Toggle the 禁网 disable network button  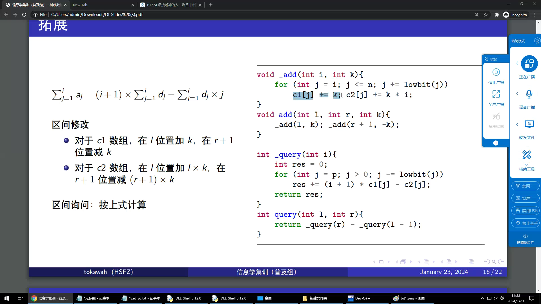525,186
